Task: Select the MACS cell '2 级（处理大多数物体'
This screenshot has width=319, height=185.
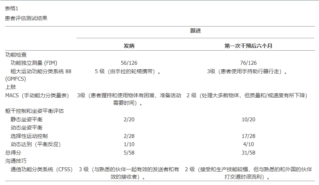Action: 247,96
